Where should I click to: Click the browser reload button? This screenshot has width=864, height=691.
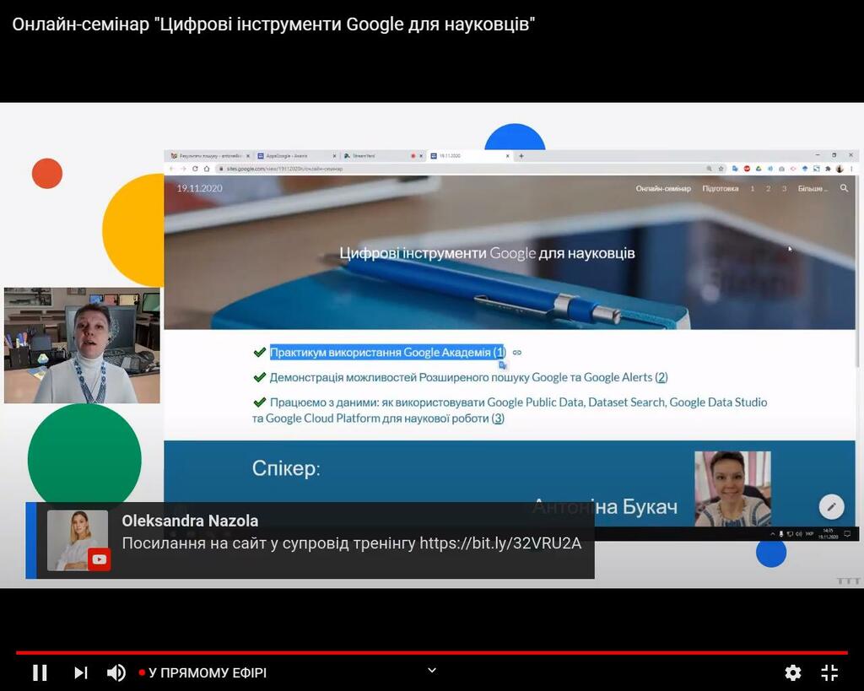point(195,169)
